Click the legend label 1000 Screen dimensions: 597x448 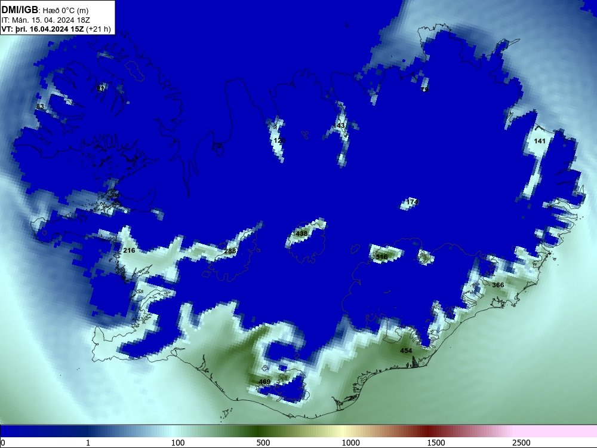coord(350,443)
